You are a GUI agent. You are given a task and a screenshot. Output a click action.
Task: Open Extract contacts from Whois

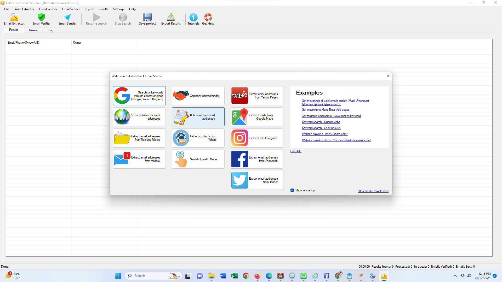tap(198, 138)
